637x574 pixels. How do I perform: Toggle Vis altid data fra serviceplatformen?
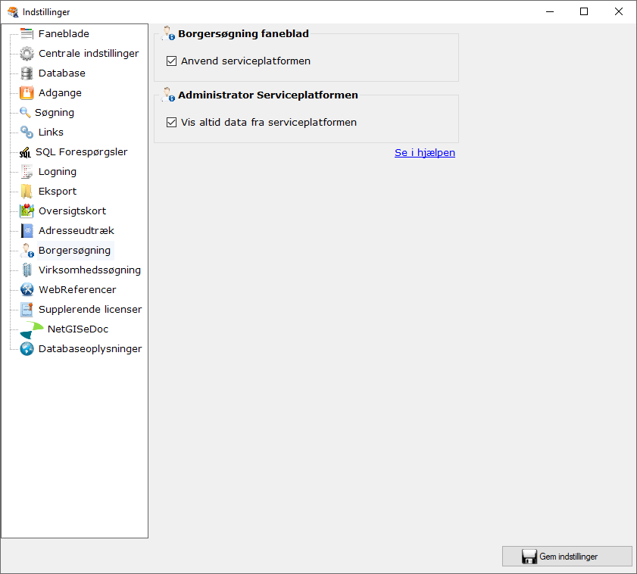point(171,122)
